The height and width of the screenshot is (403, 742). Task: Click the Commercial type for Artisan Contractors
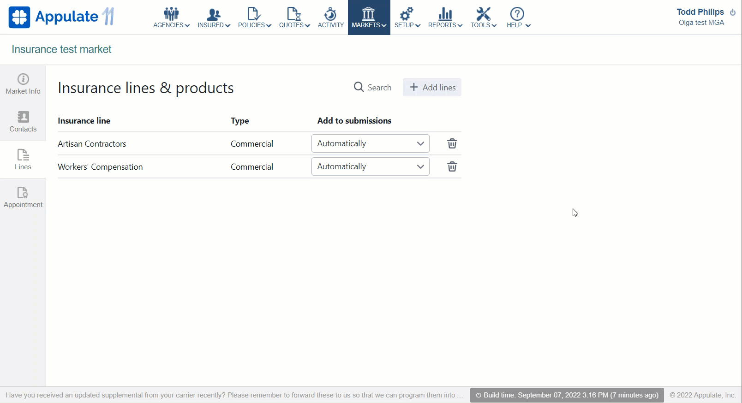pos(252,144)
